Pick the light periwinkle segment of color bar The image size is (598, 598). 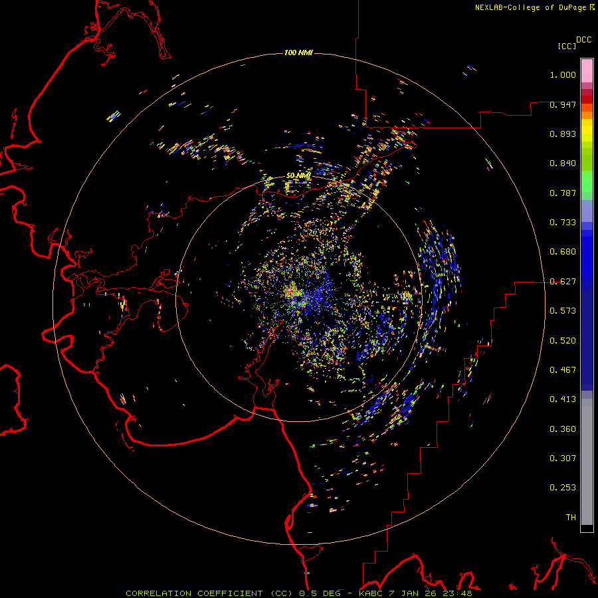tap(587, 211)
